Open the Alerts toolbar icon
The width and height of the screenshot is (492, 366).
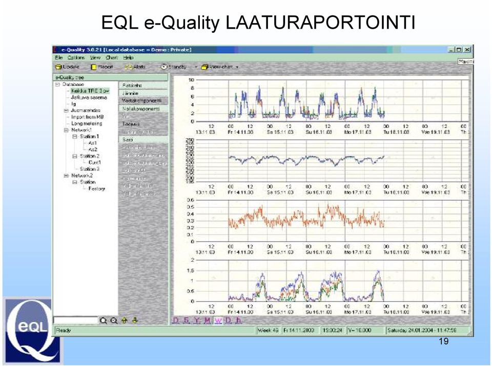pyautogui.click(x=129, y=67)
